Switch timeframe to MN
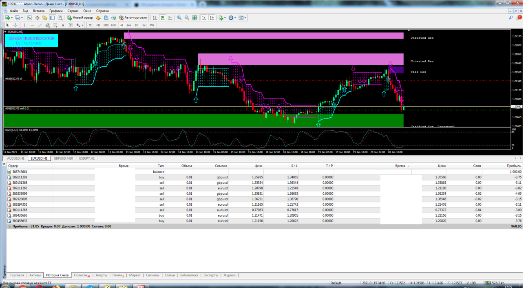 pos(152,25)
